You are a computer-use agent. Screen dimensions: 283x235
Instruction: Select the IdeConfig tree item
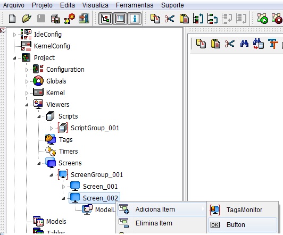48,35
